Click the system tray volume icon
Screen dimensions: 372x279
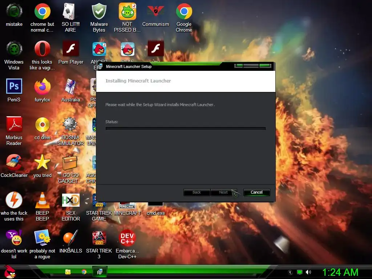pos(308,272)
